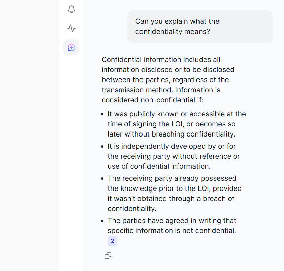Click the 'publicly known or accessible' bullet
This screenshot has height=271, width=284.
177,114
